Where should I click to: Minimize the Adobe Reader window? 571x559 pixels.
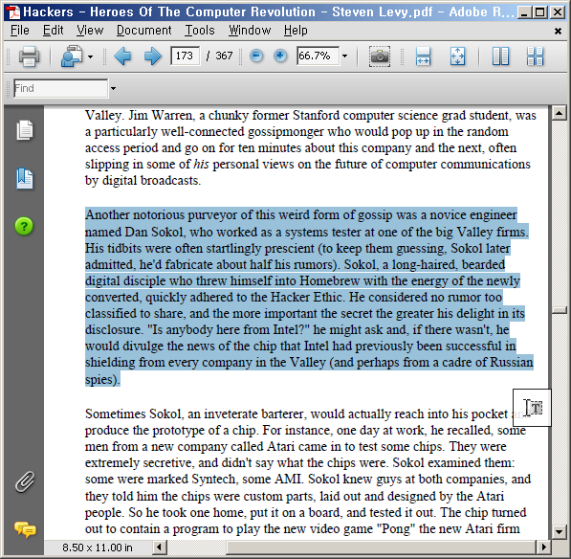tap(524, 12)
